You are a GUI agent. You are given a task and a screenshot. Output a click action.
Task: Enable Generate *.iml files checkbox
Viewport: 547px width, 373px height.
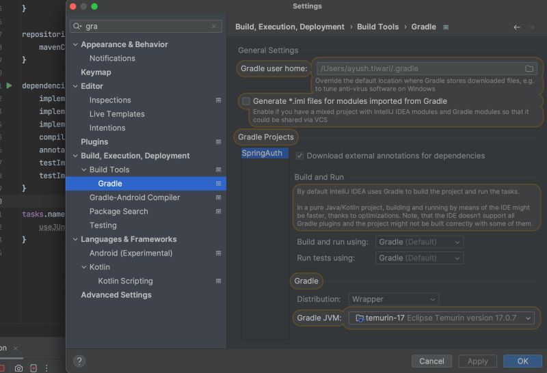(246, 101)
